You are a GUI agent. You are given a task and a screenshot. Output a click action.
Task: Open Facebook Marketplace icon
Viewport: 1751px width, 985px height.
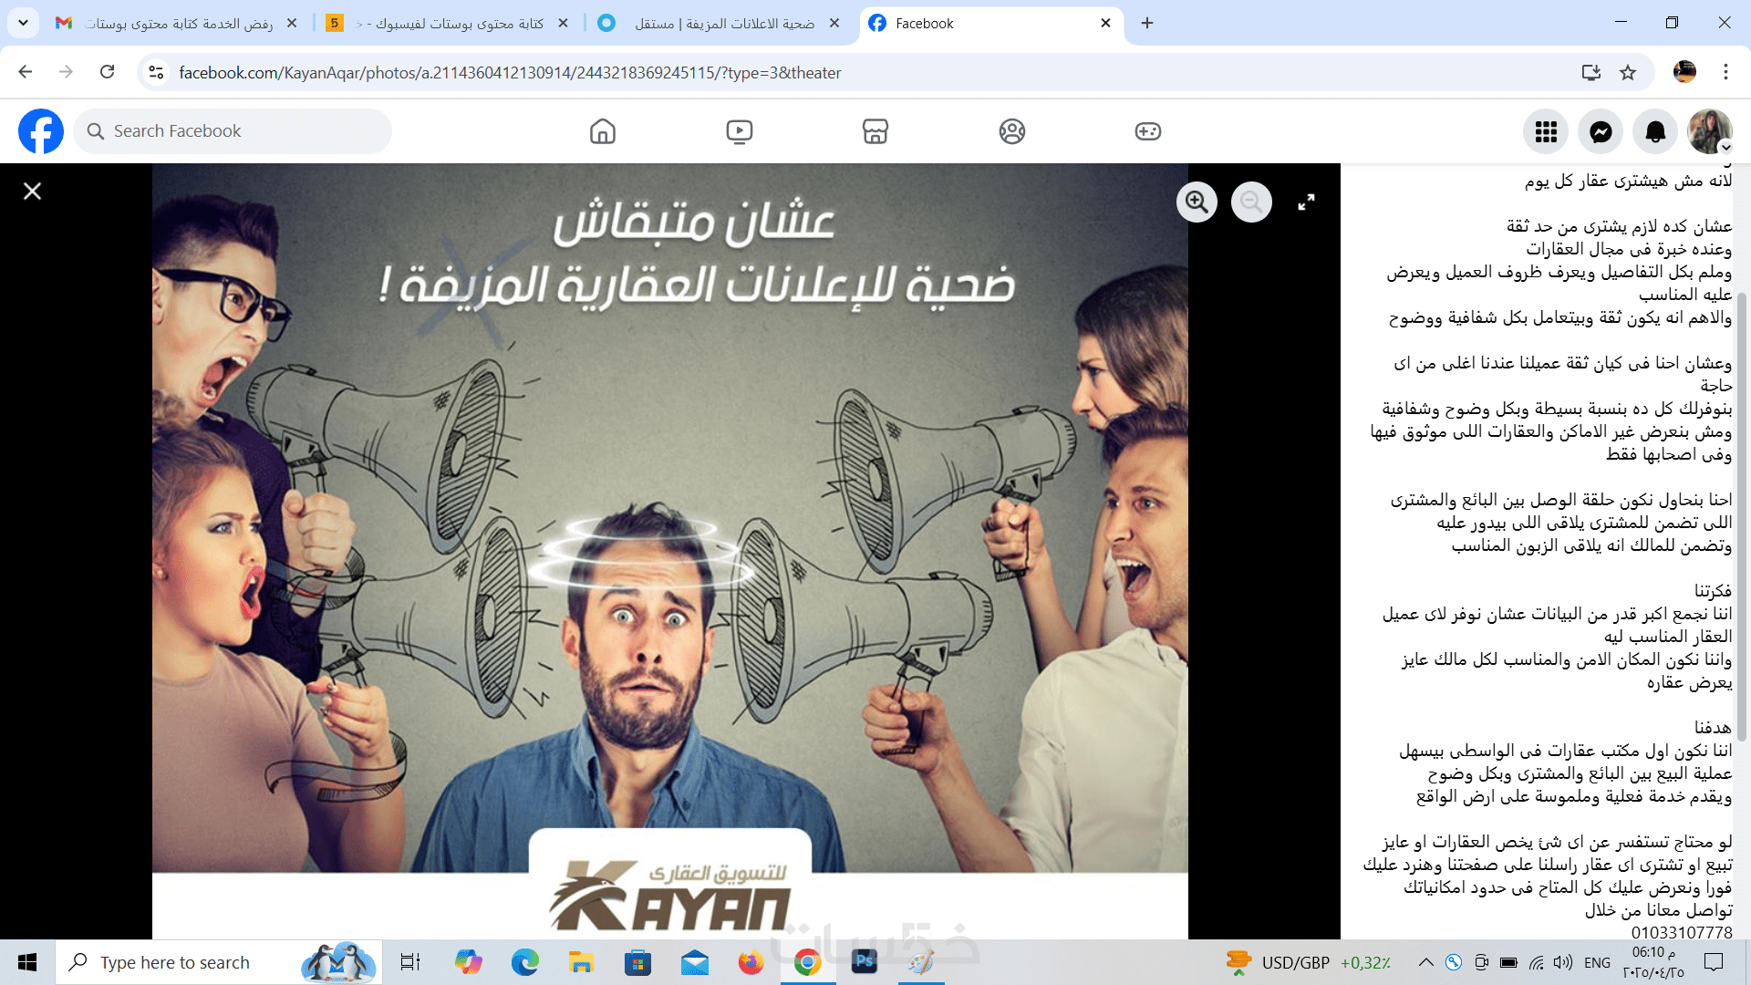(x=875, y=131)
